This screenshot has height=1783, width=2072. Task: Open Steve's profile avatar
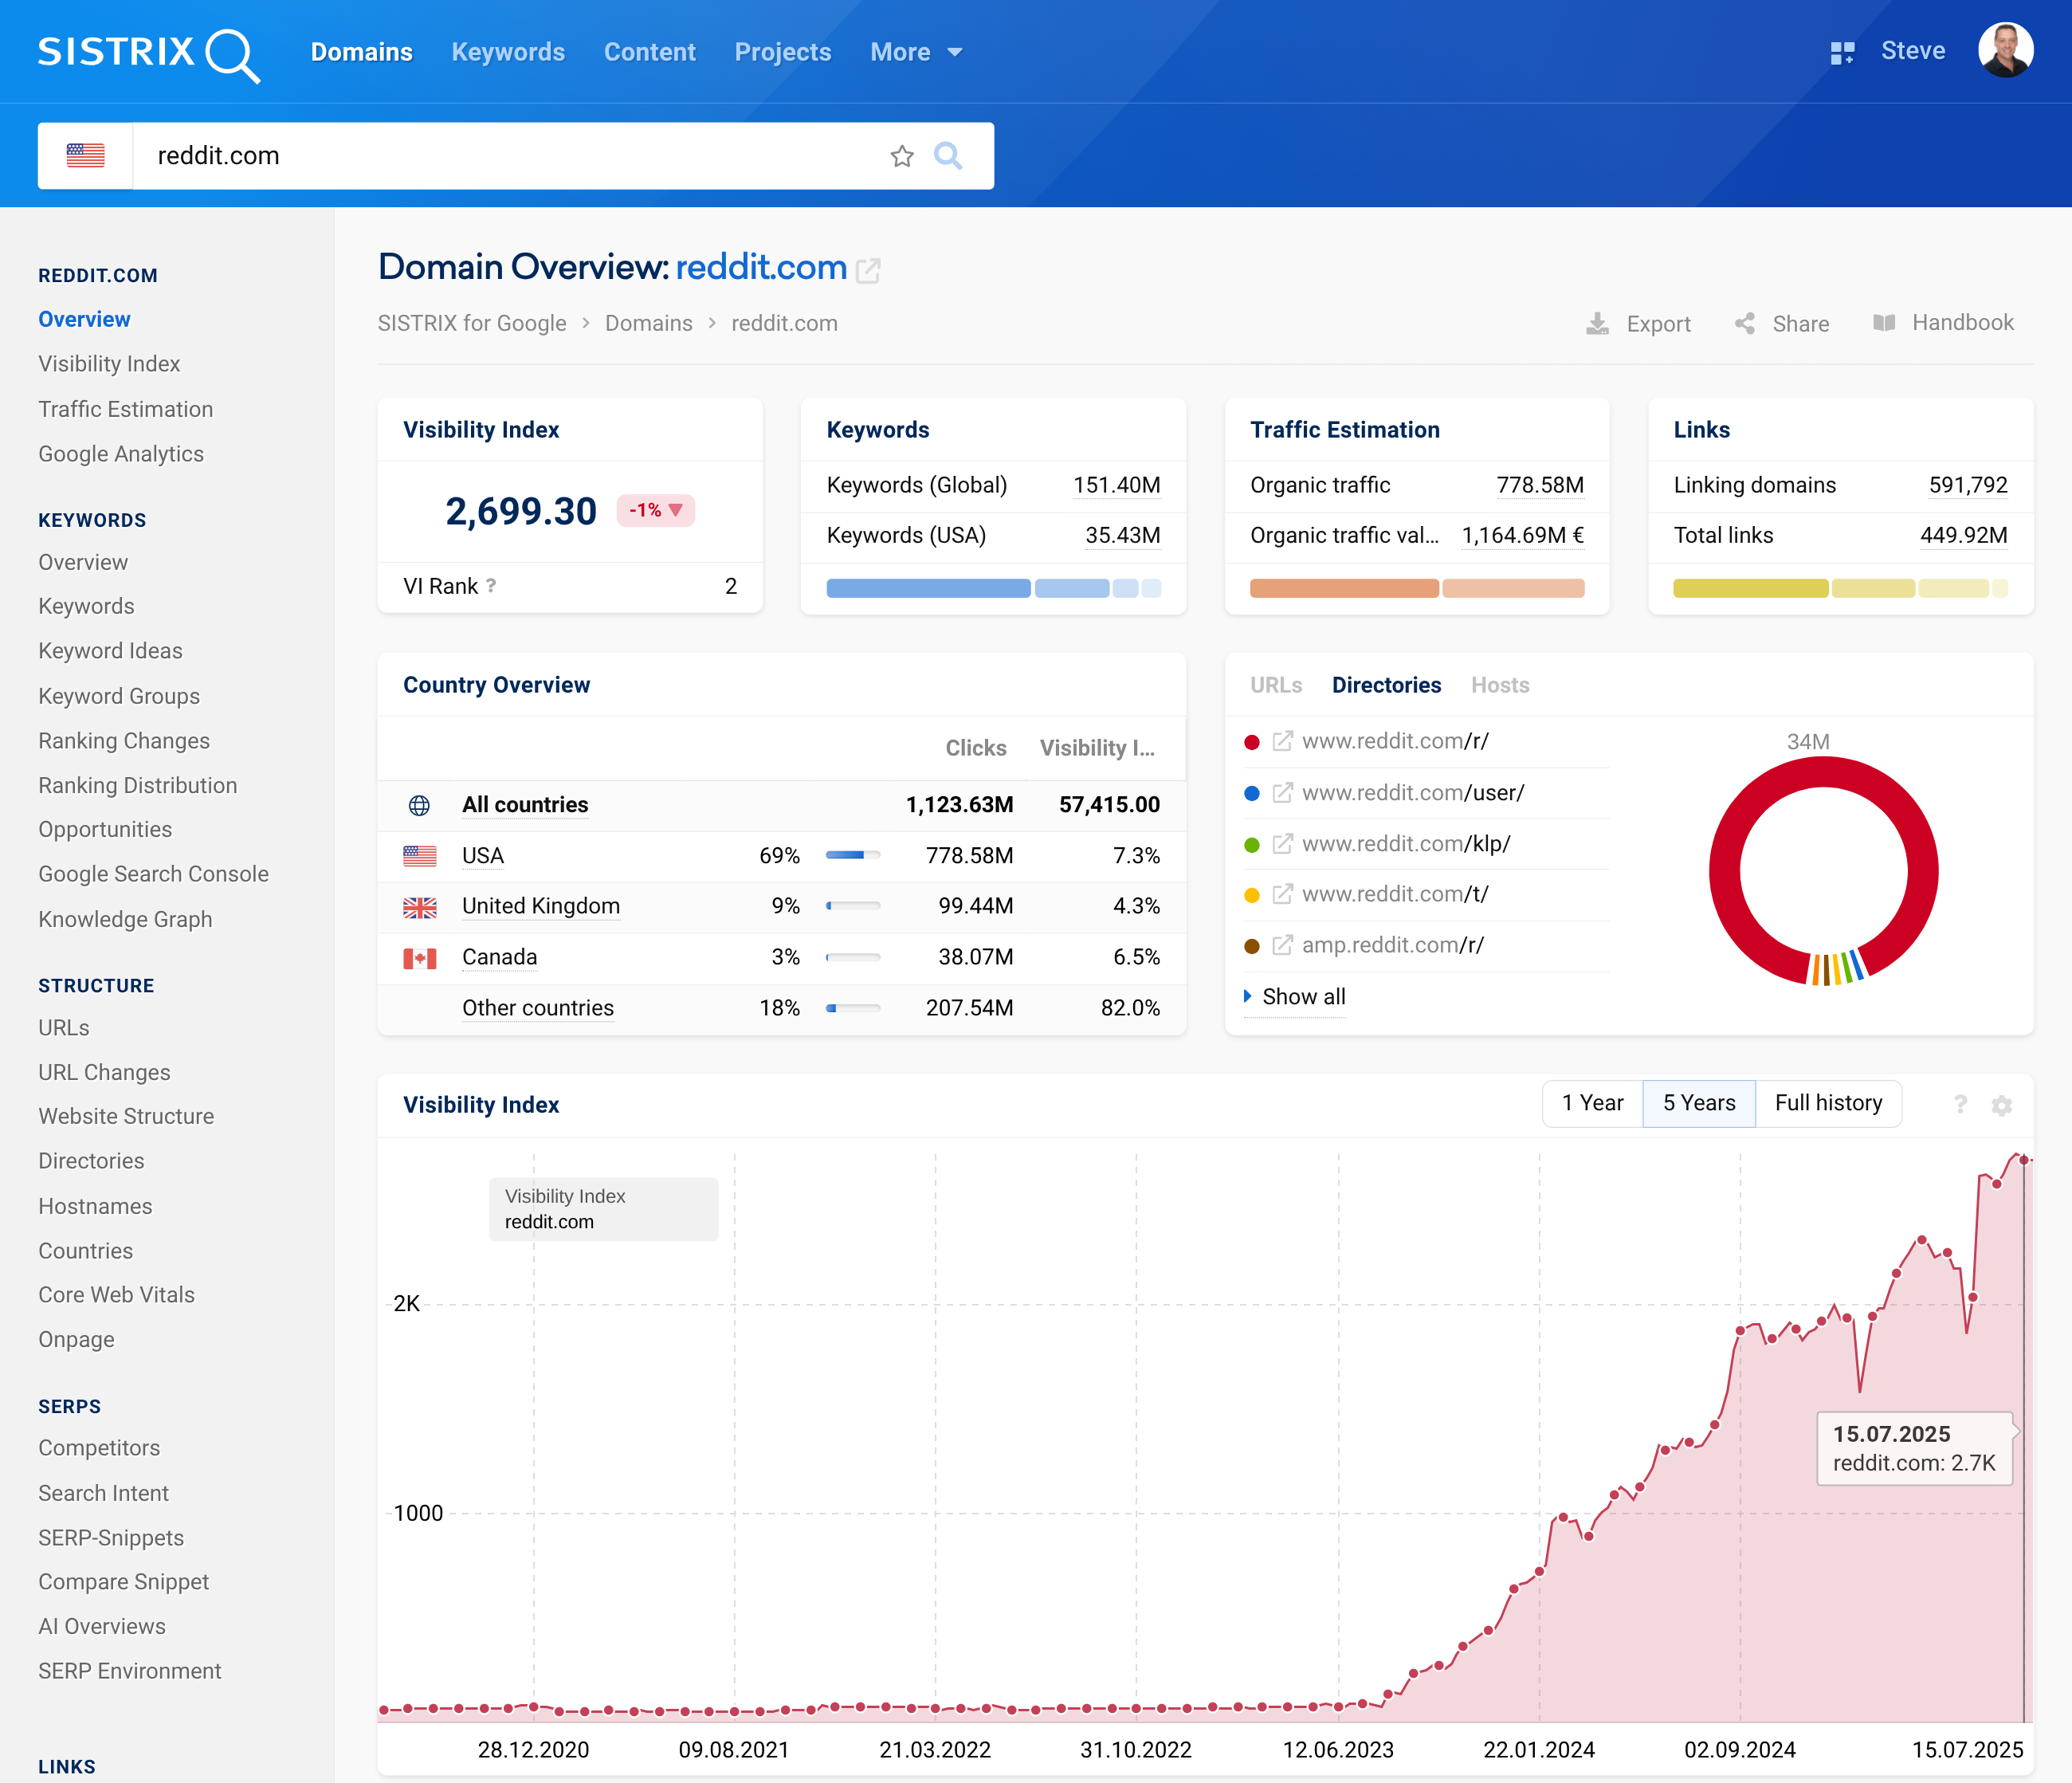click(x=2006, y=50)
